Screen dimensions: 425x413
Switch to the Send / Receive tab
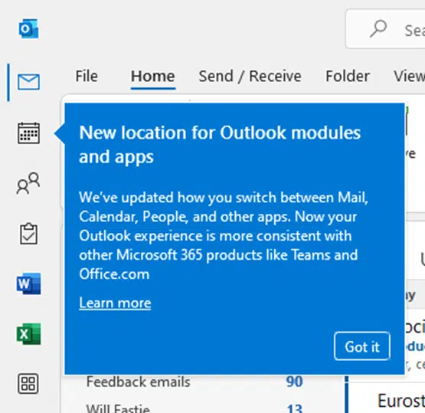click(250, 76)
